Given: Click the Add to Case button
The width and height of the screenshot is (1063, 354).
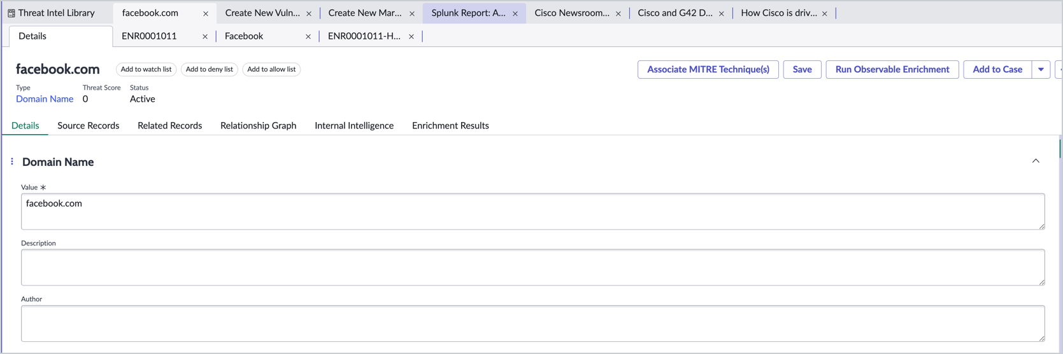Looking at the screenshot, I should tap(997, 69).
